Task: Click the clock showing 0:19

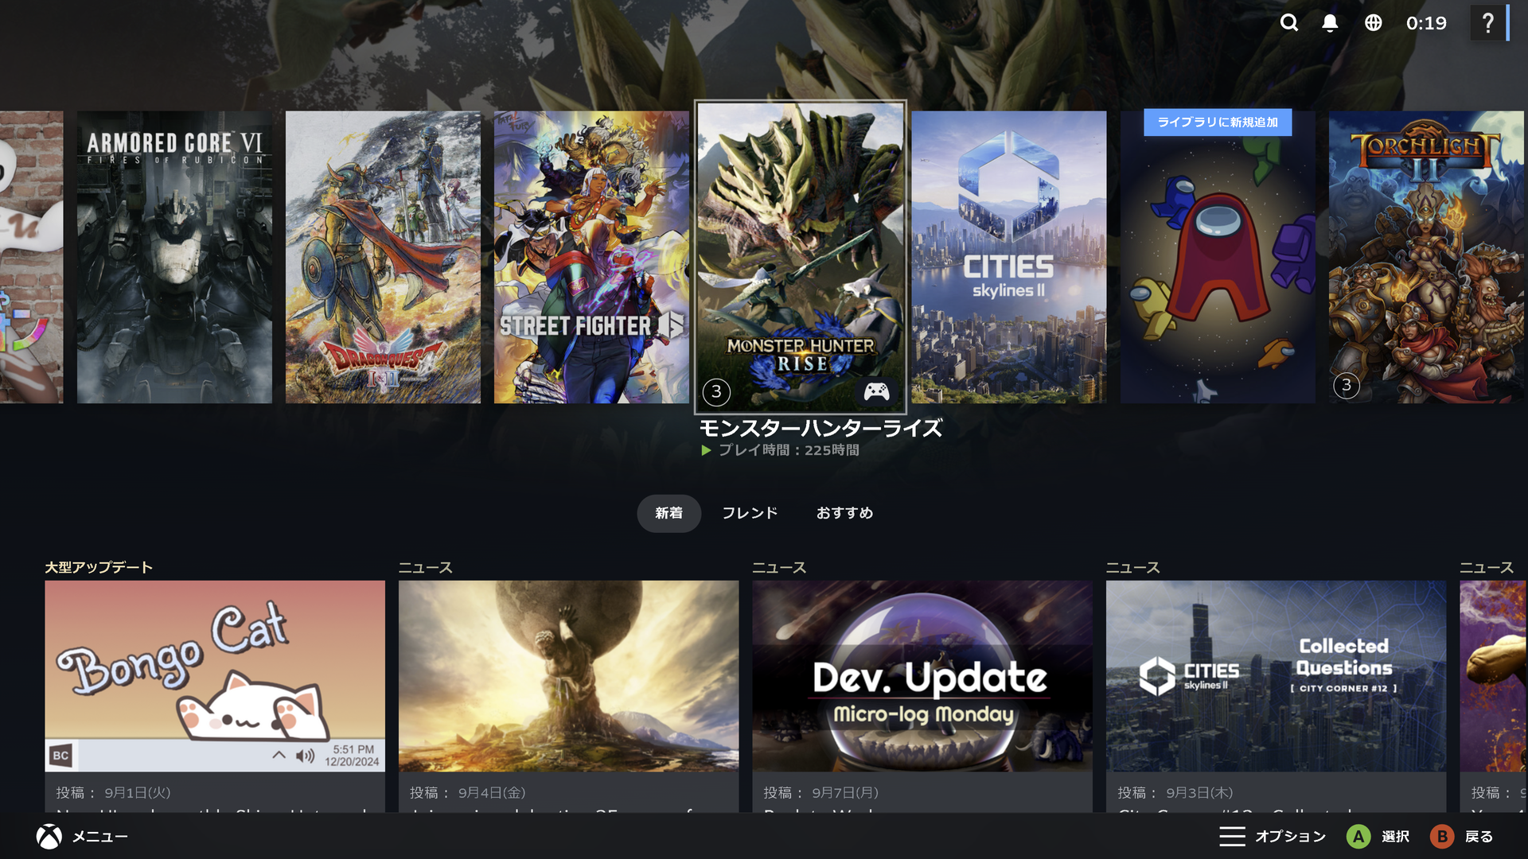Action: coord(1426,23)
